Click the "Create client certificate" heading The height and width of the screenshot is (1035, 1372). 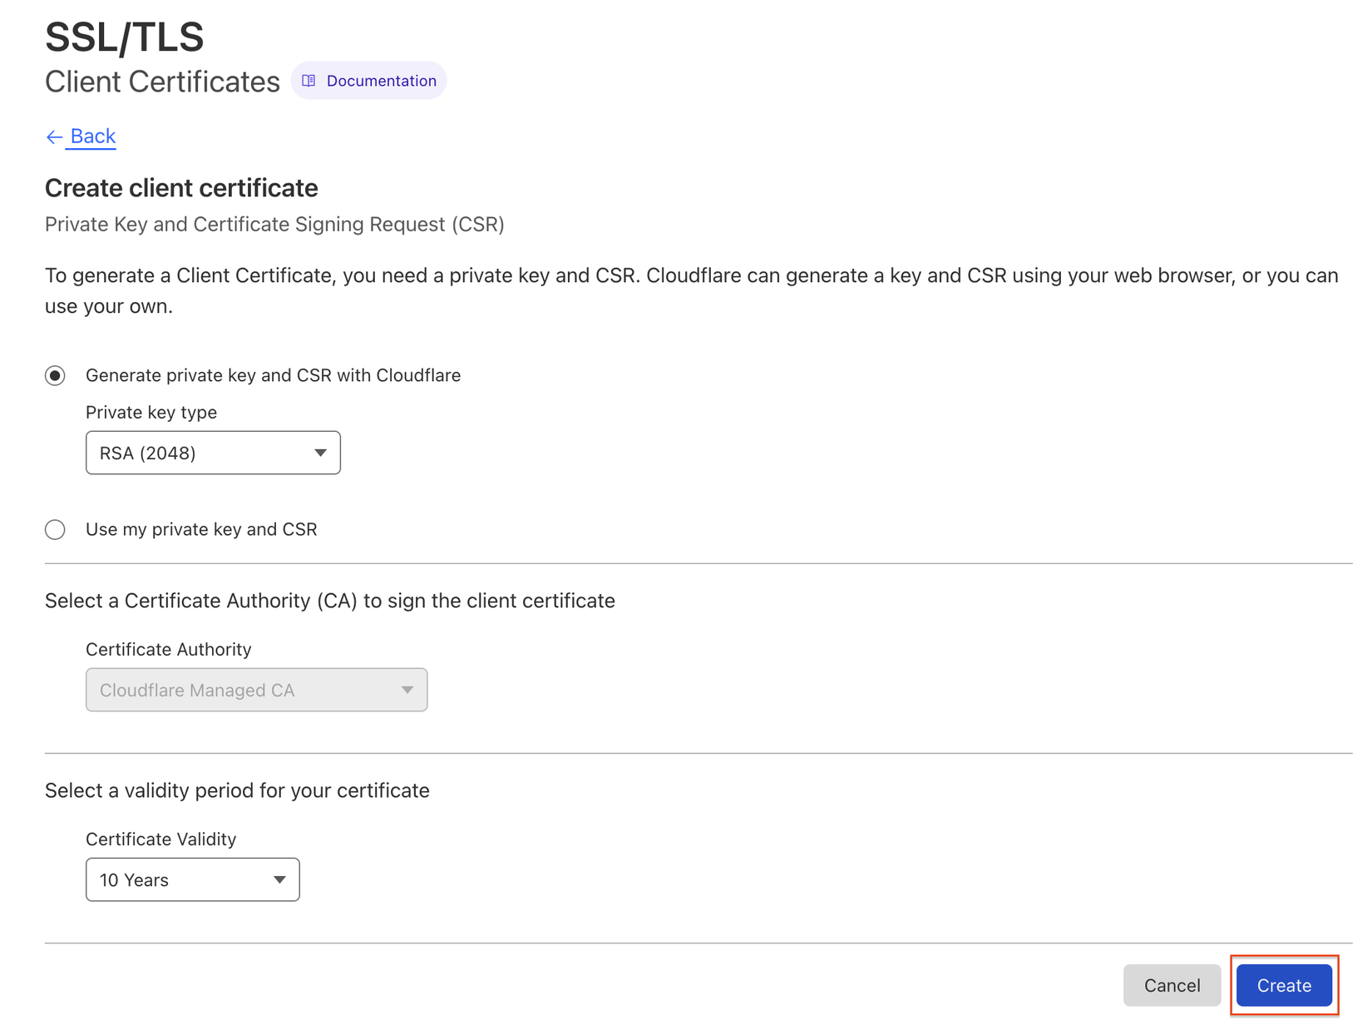(x=181, y=188)
